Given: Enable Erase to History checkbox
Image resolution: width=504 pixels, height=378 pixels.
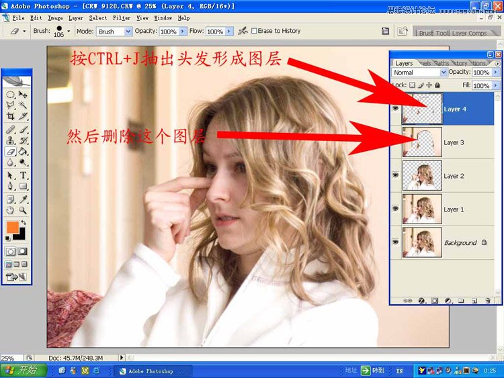Looking at the screenshot, I should point(254,31).
